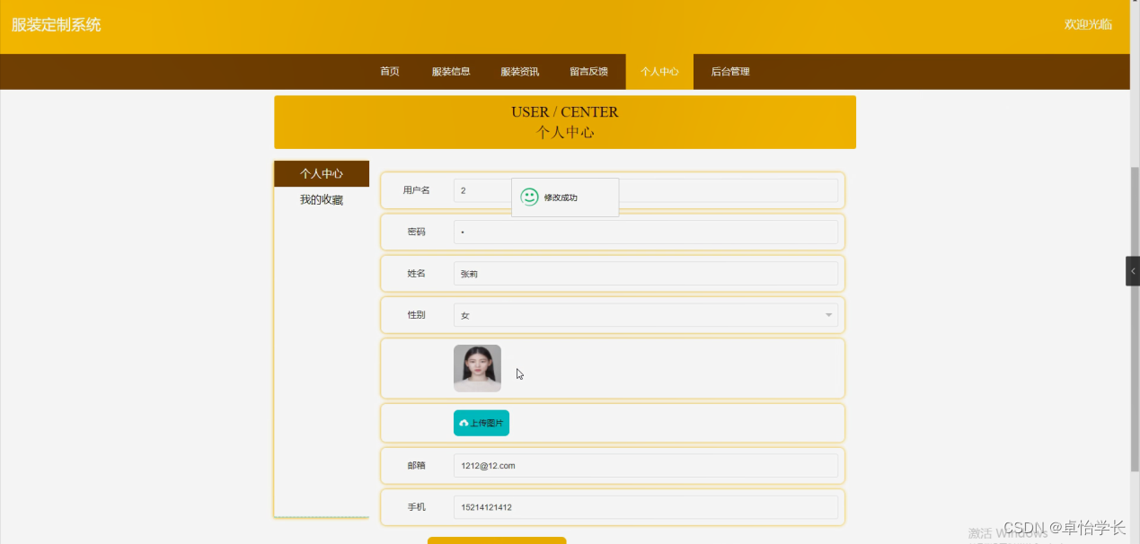Click the cloud upload icon
The image size is (1140, 544).
[464, 423]
